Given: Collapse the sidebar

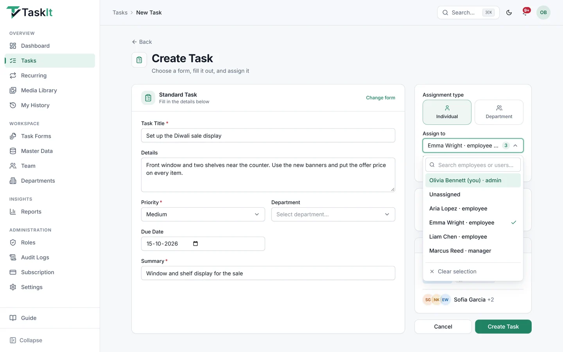Looking at the screenshot, I should (26, 340).
